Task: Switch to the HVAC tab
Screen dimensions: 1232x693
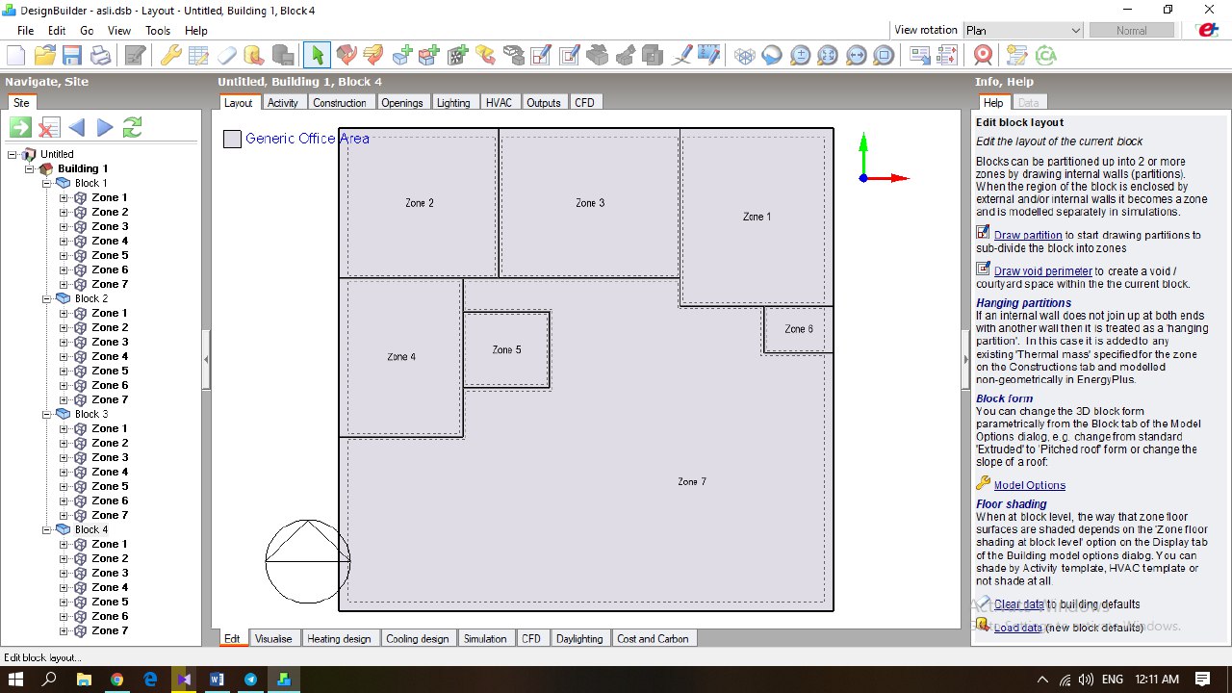Action: click(499, 103)
